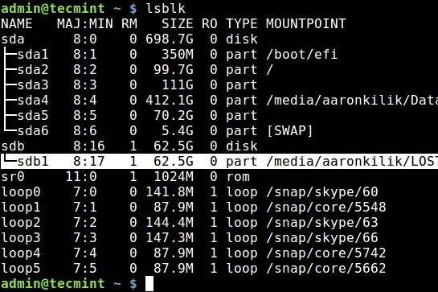
Task: Click the terminal cursor at bottom prompt
Action: tap(149, 284)
